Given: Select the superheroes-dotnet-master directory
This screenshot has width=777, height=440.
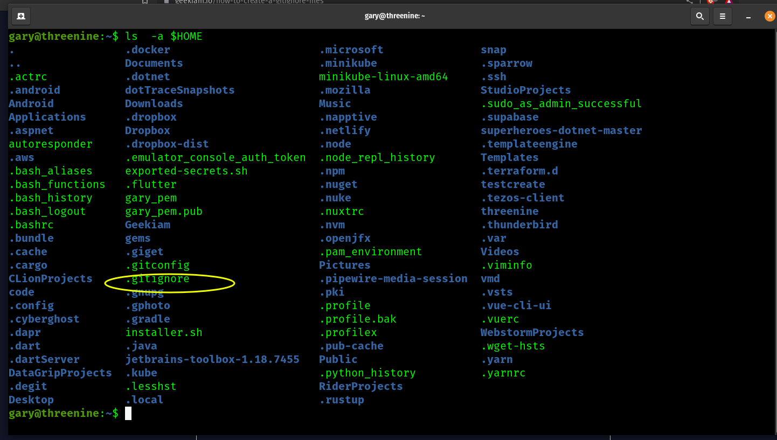Looking at the screenshot, I should (x=561, y=130).
